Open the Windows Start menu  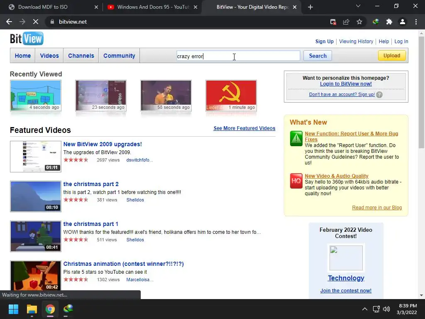(13, 309)
